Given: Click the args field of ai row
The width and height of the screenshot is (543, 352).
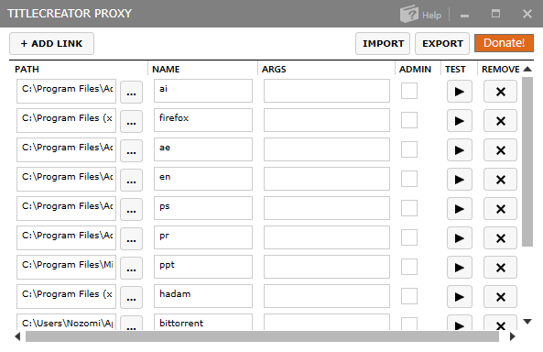Looking at the screenshot, I should (327, 91).
